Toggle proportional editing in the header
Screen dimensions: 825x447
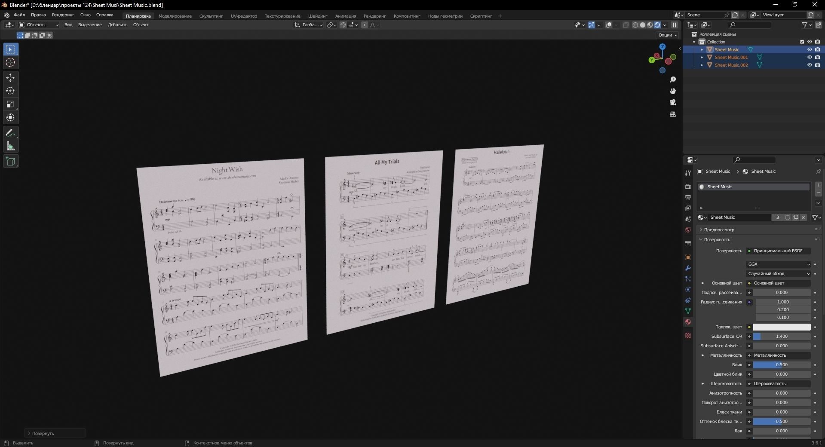pyautogui.click(x=365, y=25)
